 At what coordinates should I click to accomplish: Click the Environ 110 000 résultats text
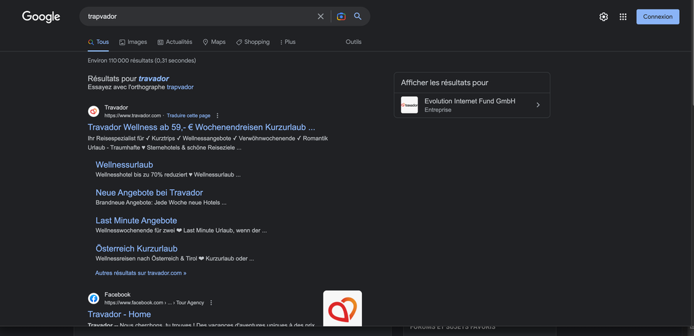click(x=142, y=60)
